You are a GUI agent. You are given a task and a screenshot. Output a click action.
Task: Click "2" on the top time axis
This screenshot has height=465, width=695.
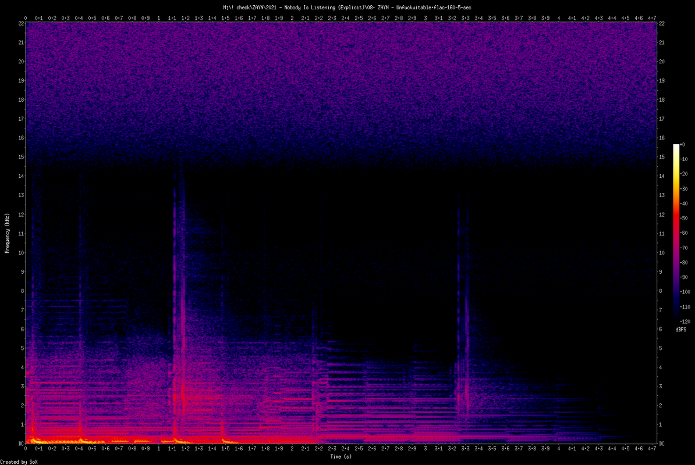click(x=292, y=18)
